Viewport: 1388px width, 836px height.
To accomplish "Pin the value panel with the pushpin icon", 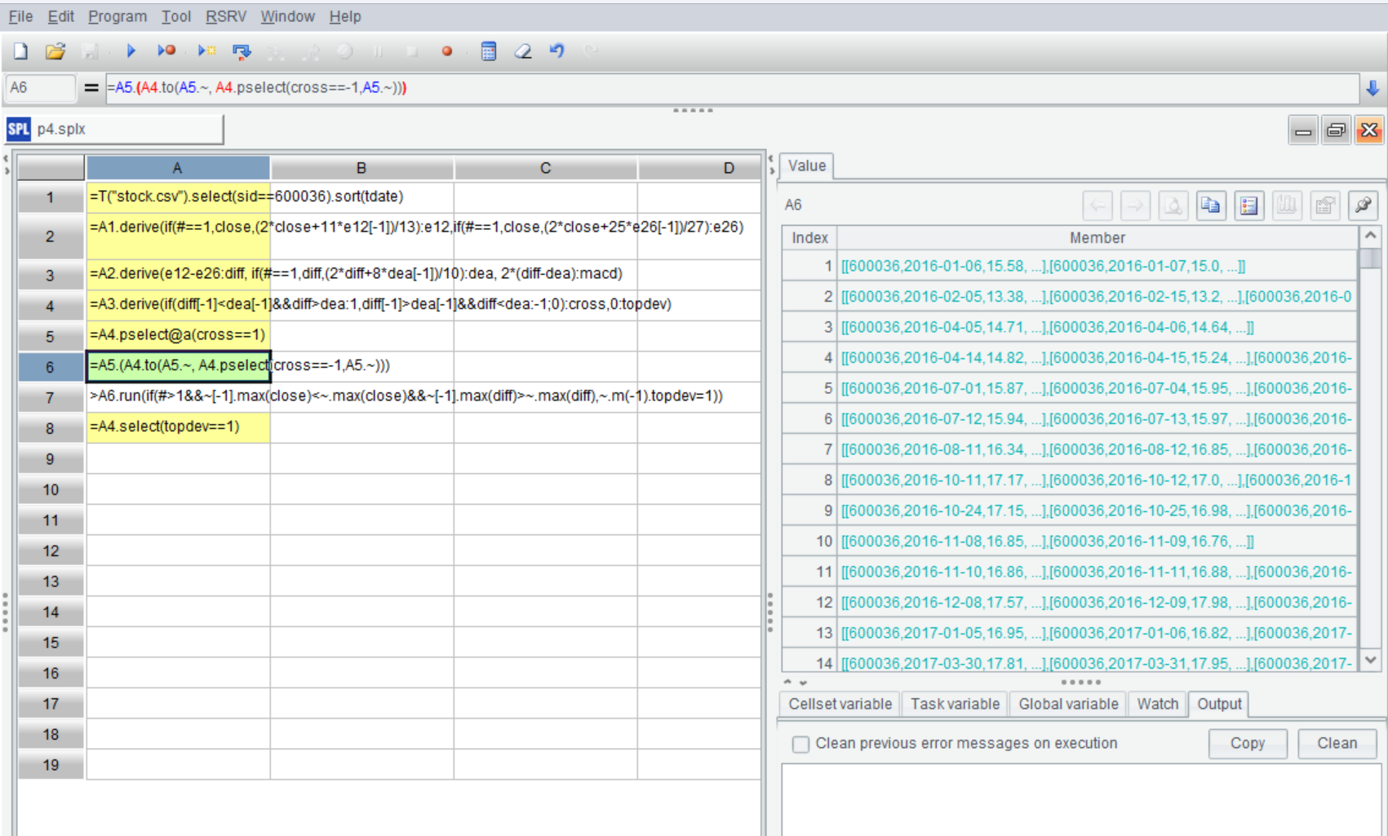I will click(x=1363, y=206).
